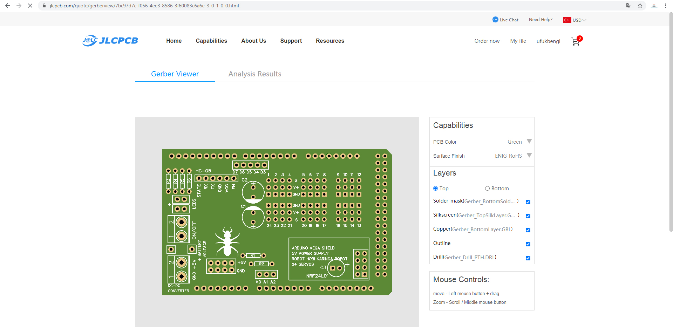Viewport: 673px width, 328px height.
Task: Open the Surface Finish dropdown
Action: [529, 156]
